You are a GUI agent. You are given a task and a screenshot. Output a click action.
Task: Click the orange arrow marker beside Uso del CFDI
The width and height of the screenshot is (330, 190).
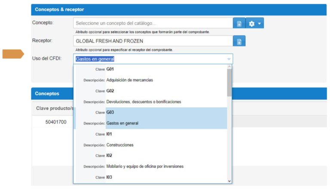[x=13, y=54]
